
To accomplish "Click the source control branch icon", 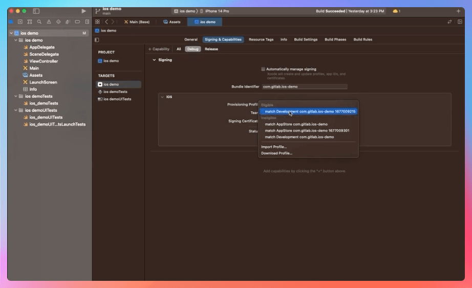I will click(98, 11).
